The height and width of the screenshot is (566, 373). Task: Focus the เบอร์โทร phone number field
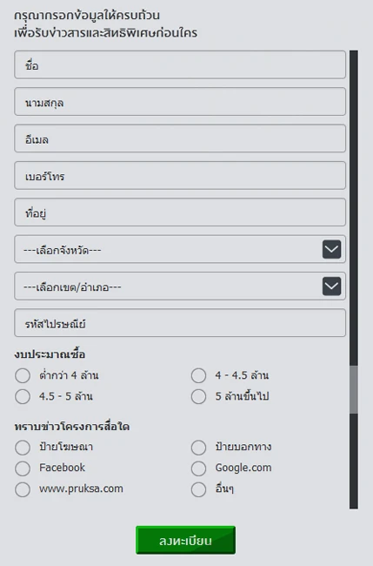coord(180,175)
